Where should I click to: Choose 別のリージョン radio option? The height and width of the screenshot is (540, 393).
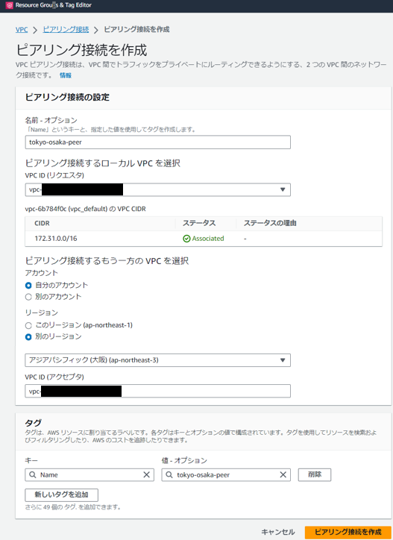pos(28,337)
